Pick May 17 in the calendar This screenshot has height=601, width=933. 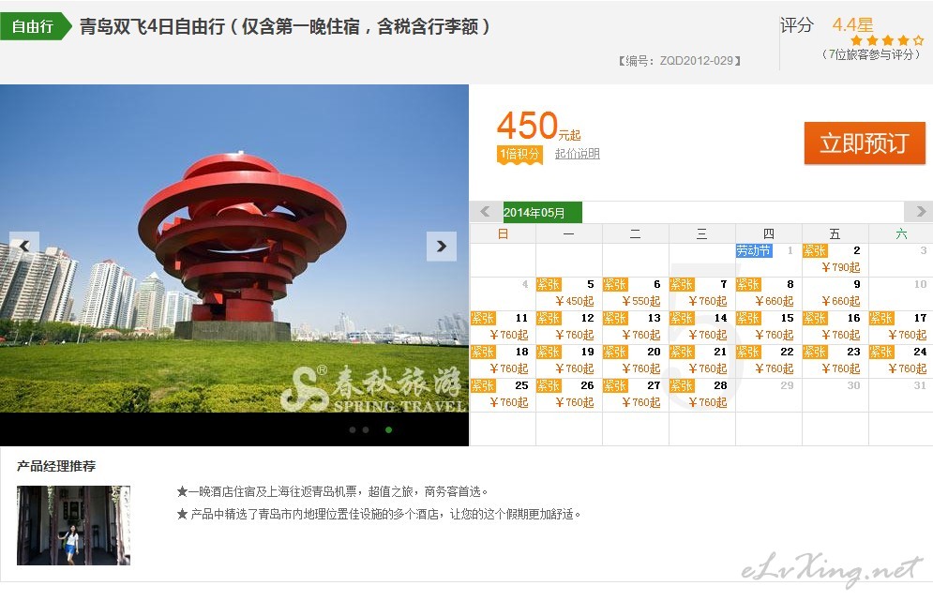pos(901,326)
